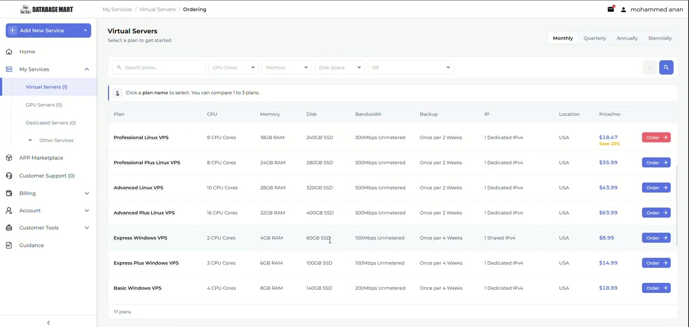Expand the Account section chevron

(87, 210)
